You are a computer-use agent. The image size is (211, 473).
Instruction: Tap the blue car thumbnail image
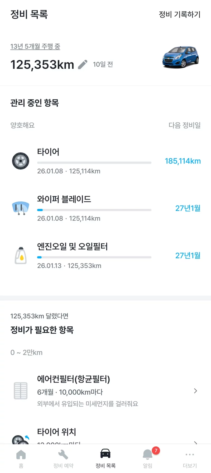(x=180, y=57)
